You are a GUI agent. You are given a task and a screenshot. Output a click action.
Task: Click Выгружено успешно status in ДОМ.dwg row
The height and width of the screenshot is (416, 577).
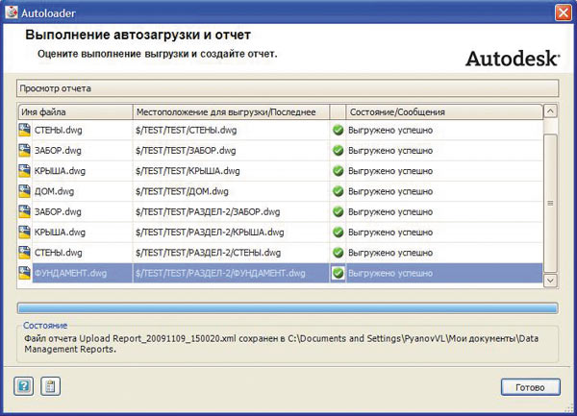[390, 191]
